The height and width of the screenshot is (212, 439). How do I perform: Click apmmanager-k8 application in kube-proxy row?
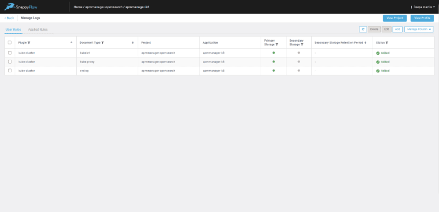tap(213, 62)
